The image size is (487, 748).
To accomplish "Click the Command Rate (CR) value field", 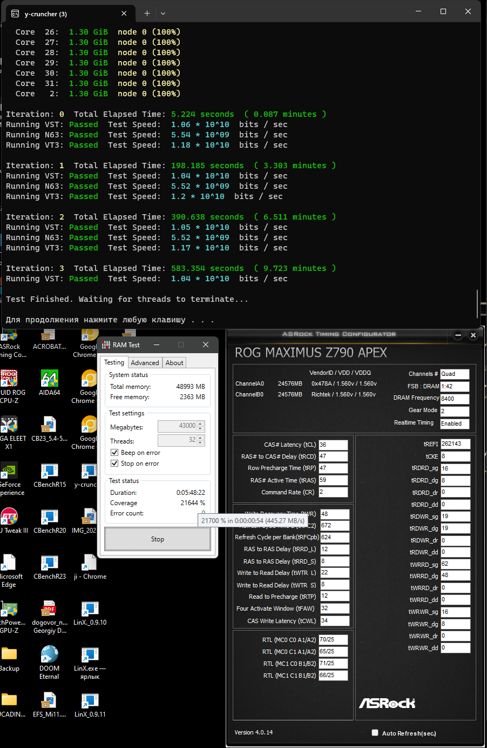I will (x=333, y=492).
